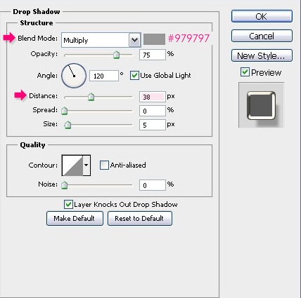301x298 pixels.
Task: Click the Blend Mode label
Action: pos(37,38)
